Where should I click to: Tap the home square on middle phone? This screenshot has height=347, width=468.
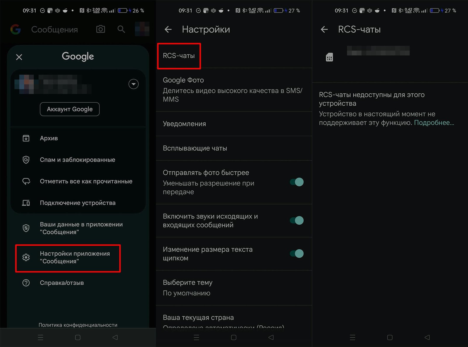(x=234, y=337)
